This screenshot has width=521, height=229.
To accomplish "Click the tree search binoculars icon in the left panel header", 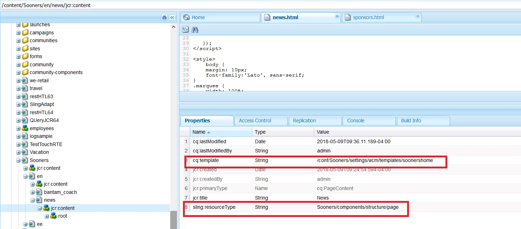I will 164,17.
